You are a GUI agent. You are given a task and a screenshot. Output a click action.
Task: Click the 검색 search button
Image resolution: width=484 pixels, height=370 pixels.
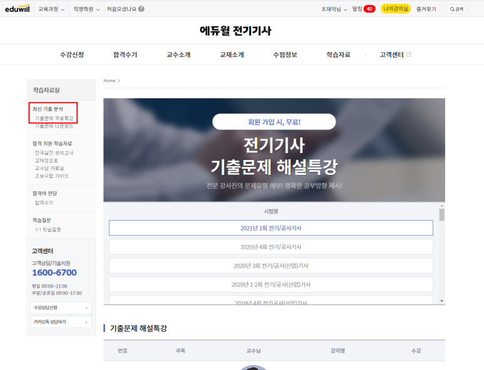456,9
